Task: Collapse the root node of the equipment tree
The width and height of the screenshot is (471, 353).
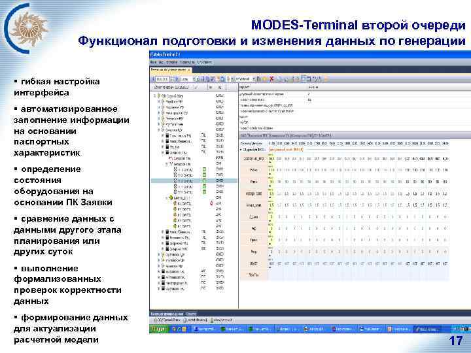Action: (x=155, y=95)
